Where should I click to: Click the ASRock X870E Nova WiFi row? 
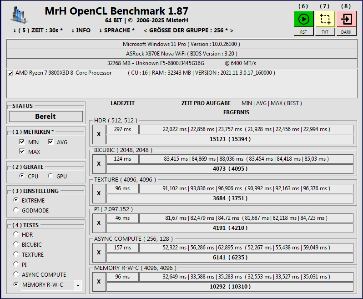click(182, 54)
